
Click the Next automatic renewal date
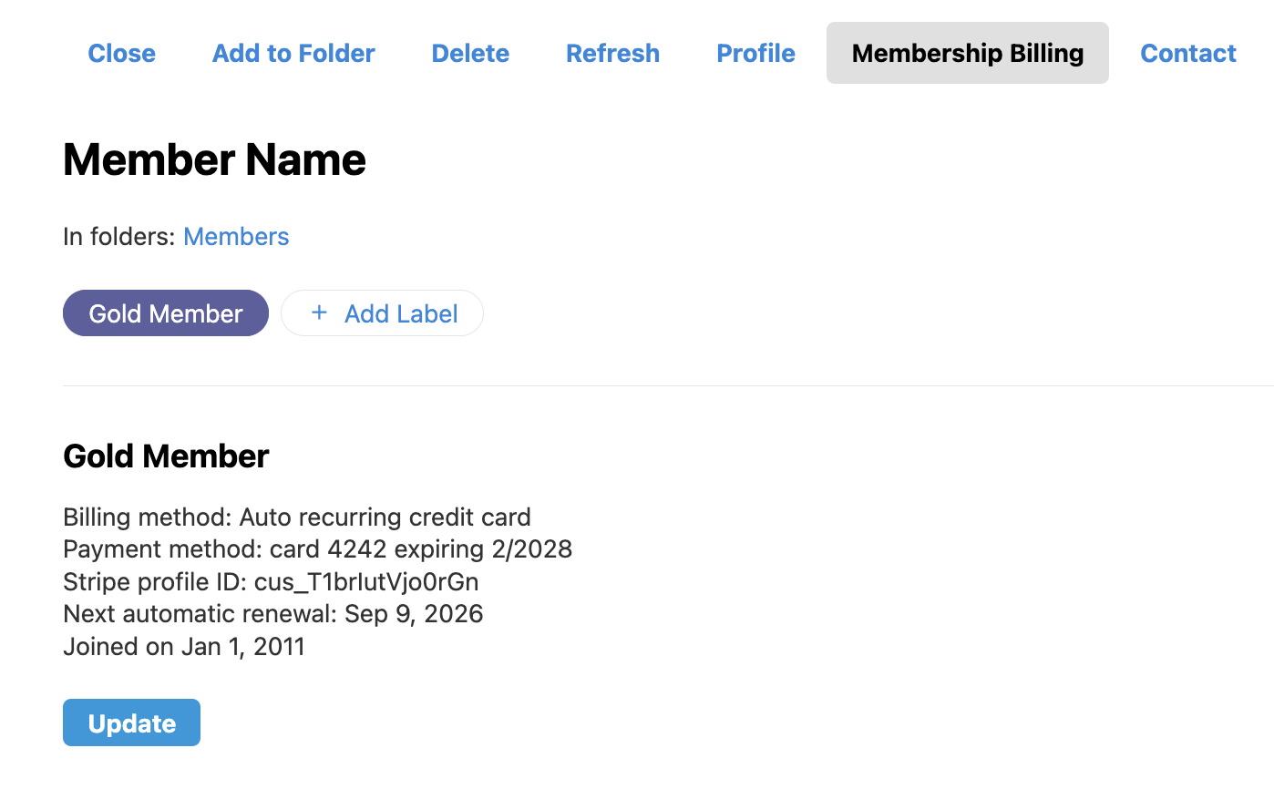coord(413,614)
